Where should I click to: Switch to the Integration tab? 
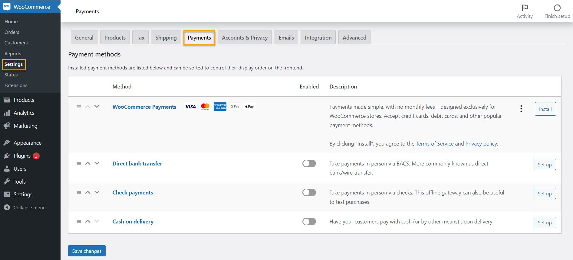tap(318, 37)
